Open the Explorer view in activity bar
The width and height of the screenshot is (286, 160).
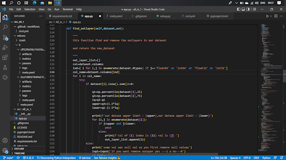point(5,18)
